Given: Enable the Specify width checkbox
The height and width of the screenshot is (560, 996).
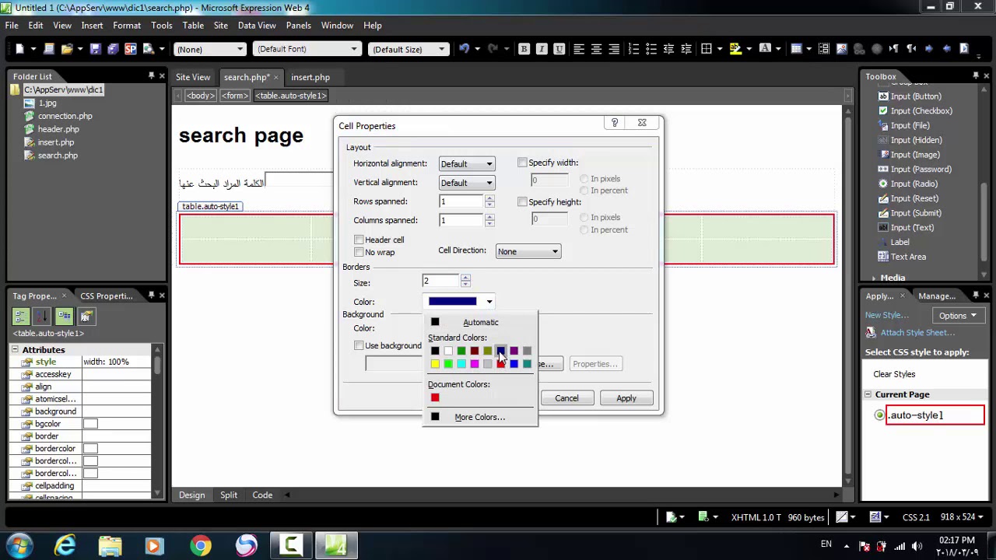Looking at the screenshot, I should pos(522,163).
